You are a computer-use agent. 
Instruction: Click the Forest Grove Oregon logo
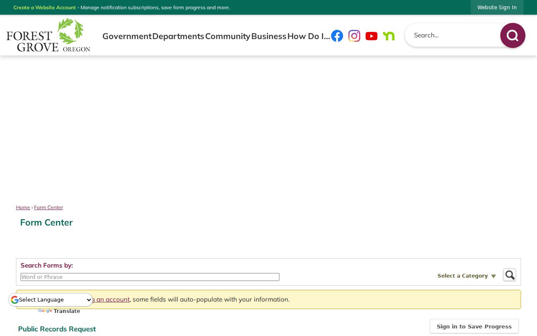[48, 35]
